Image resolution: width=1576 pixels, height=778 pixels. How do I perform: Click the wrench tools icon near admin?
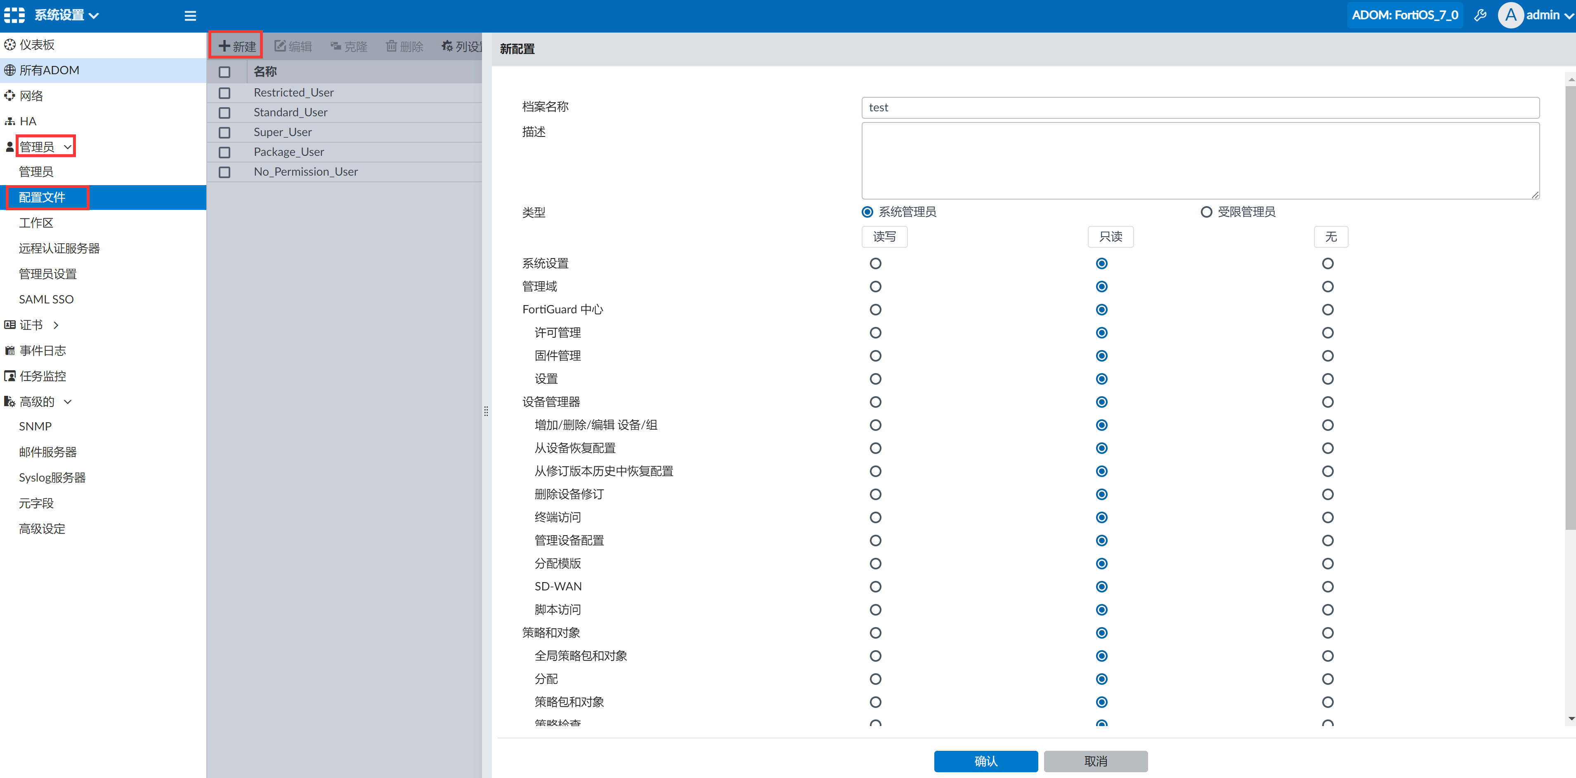[1481, 15]
